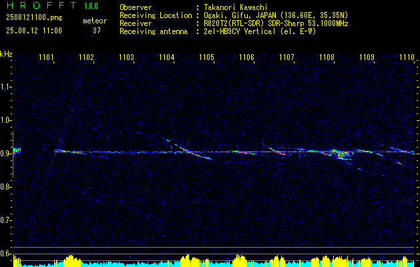
Task: Click time marker 1109
Action: (367, 57)
